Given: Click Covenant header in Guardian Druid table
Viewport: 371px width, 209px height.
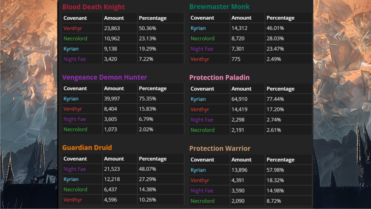Looking at the screenshot, I should [75, 159].
